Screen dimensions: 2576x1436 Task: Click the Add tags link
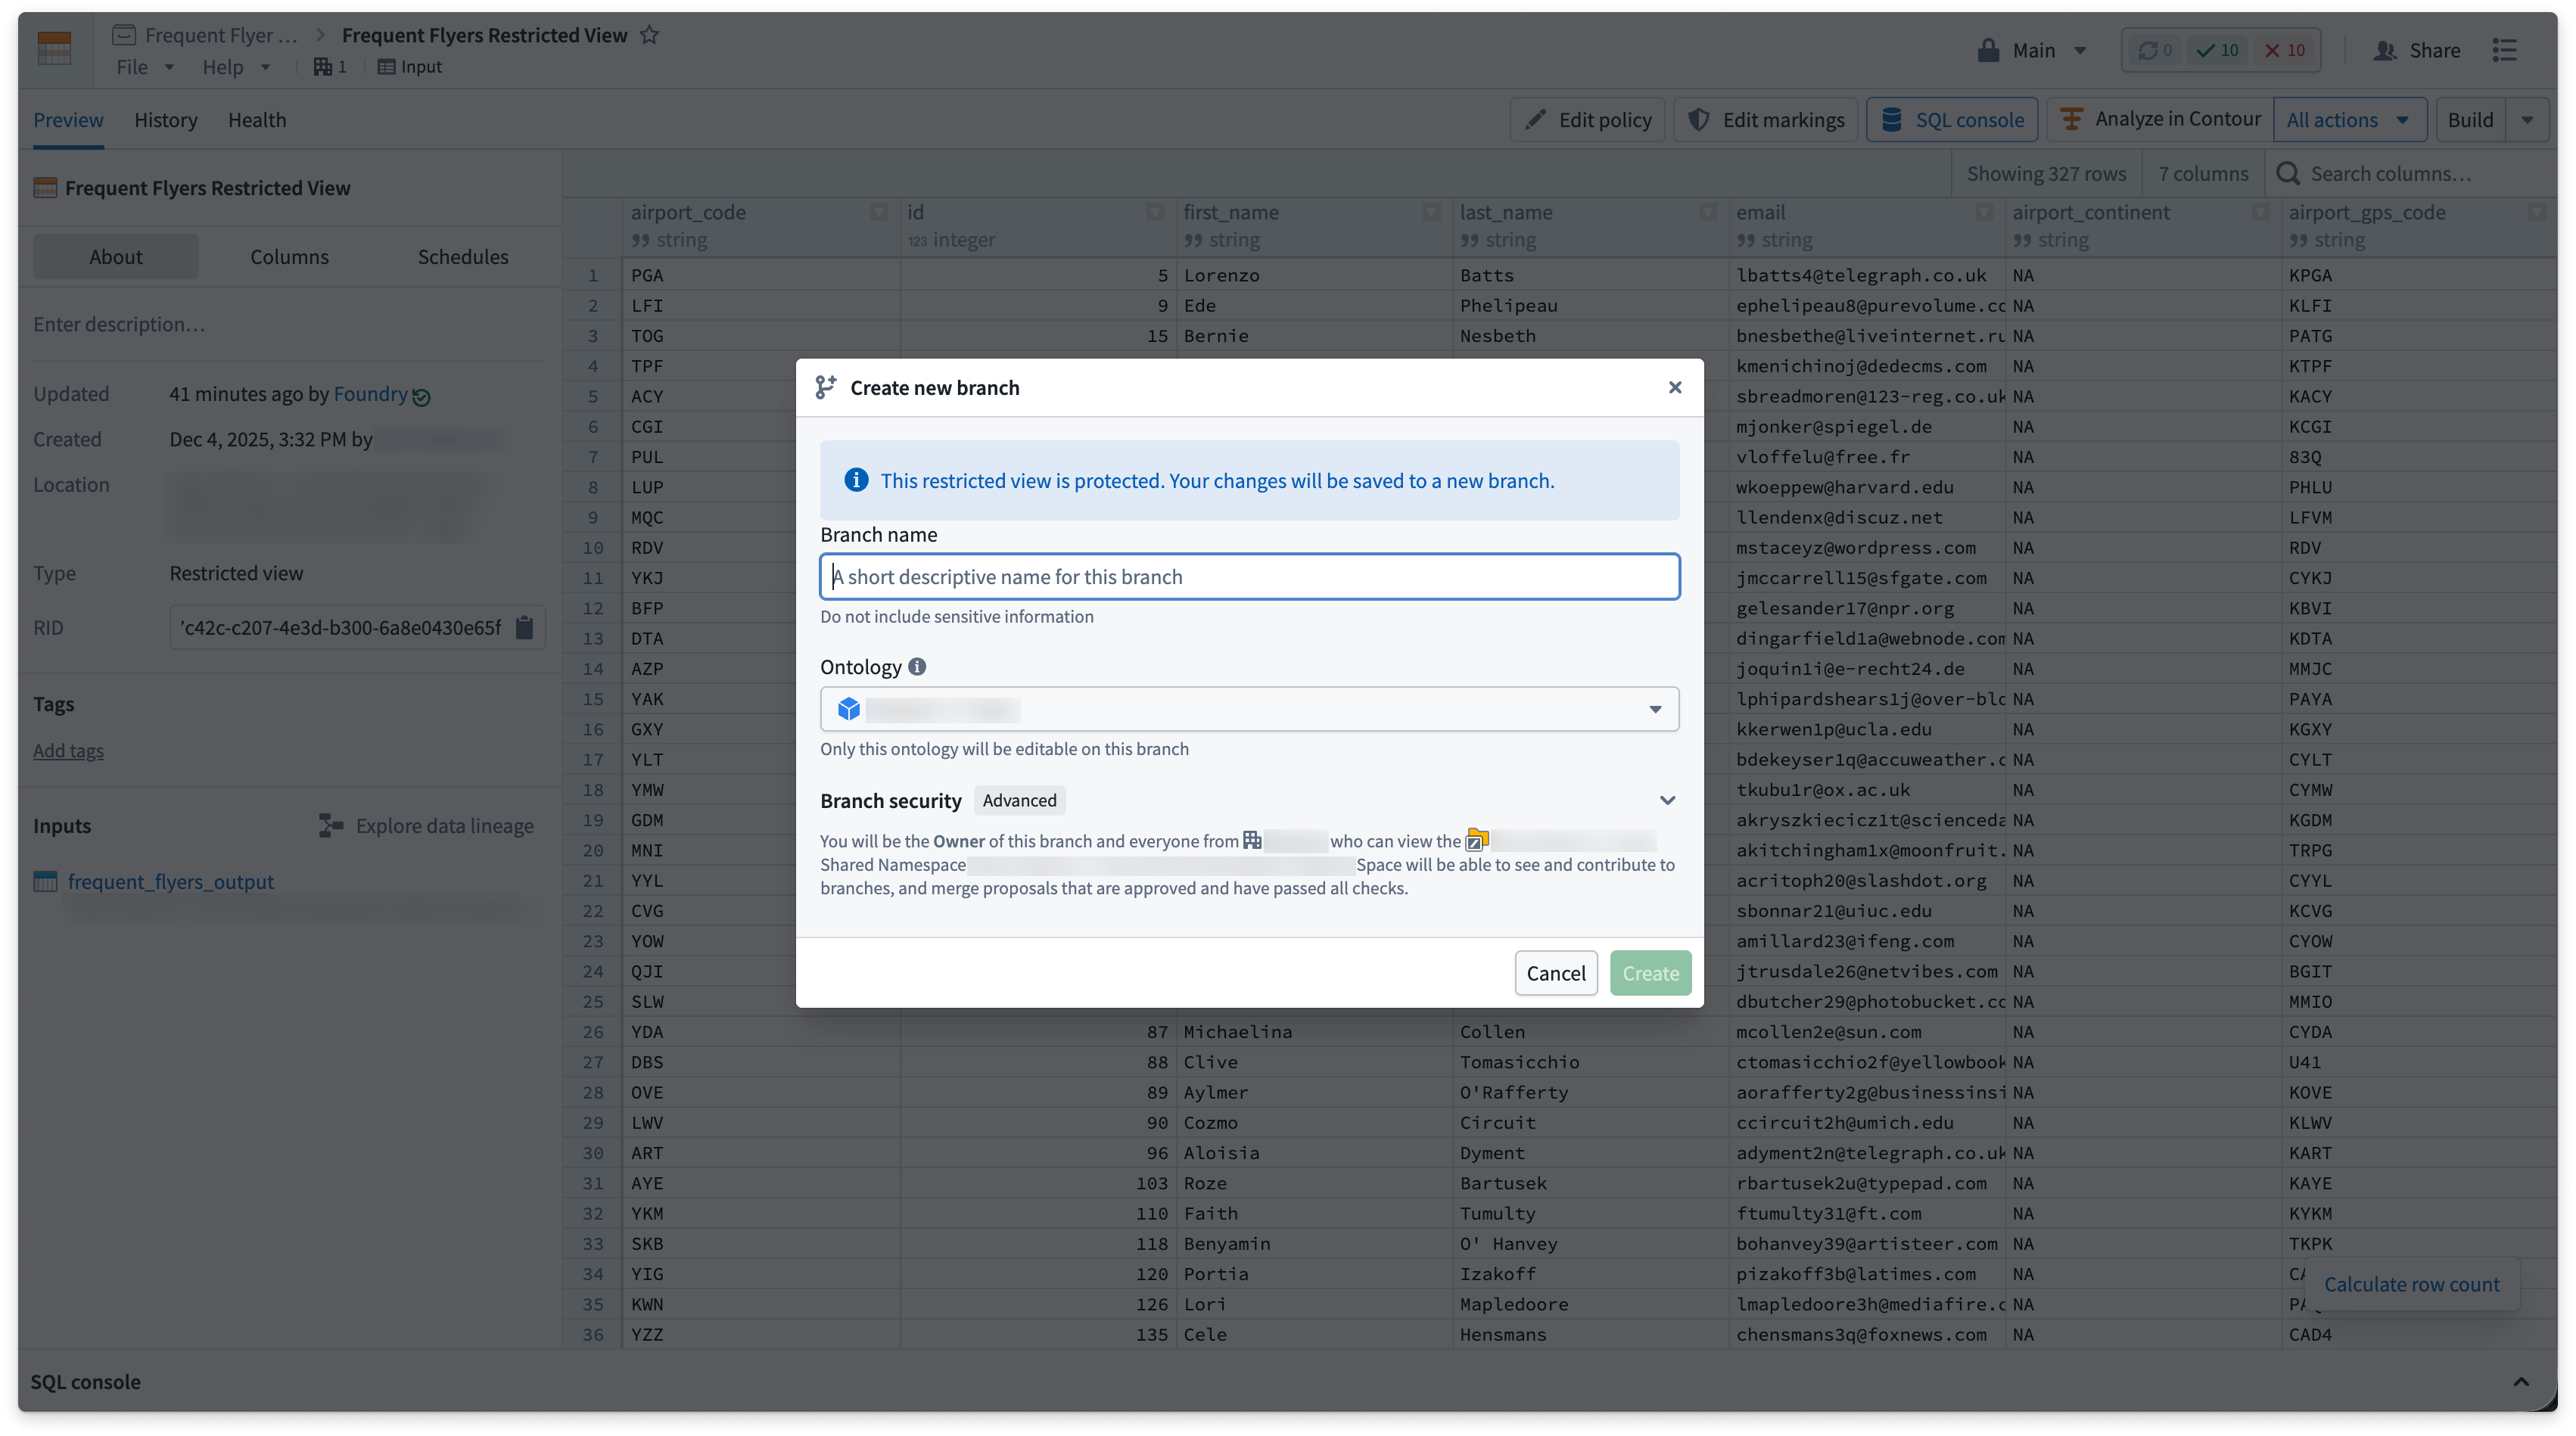(68, 750)
